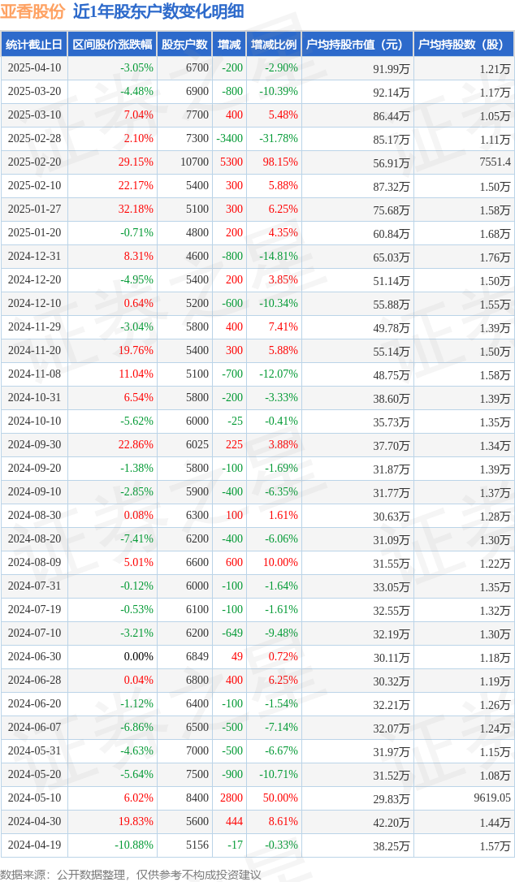The width and height of the screenshot is (515, 882).
Task: Click the 32.18% price change cell
Action: (136, 210)
